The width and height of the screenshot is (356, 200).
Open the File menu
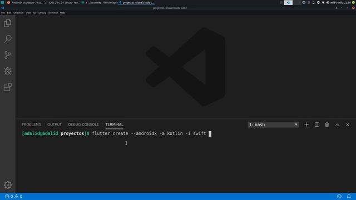click(x=3, y=13)
